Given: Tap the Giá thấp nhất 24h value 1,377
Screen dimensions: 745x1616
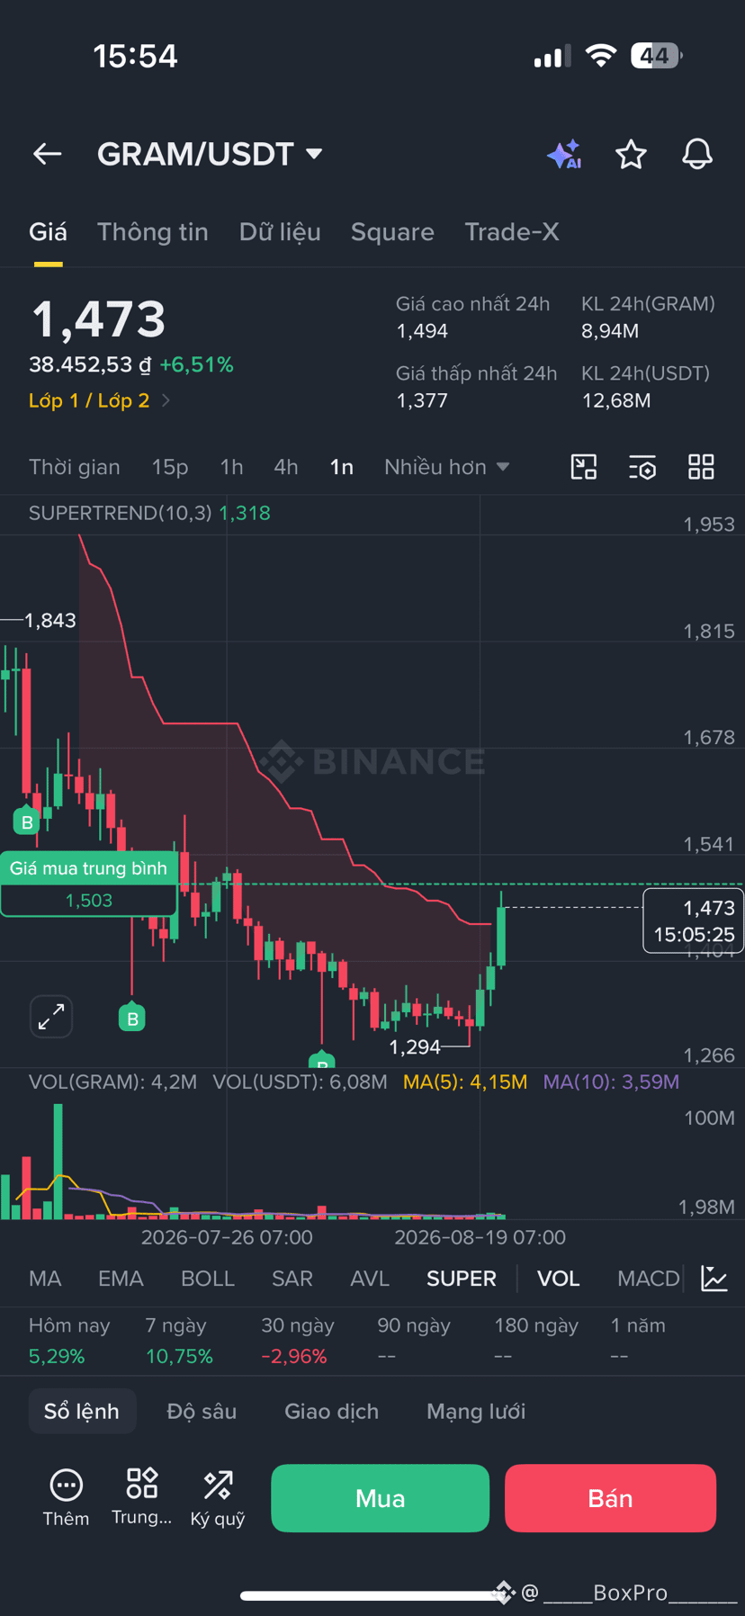Looking at the screenshot, I should point(422,400).
